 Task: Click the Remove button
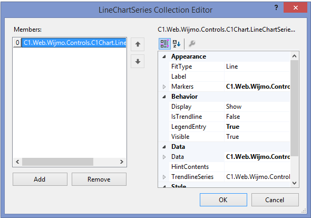[99, 179]
